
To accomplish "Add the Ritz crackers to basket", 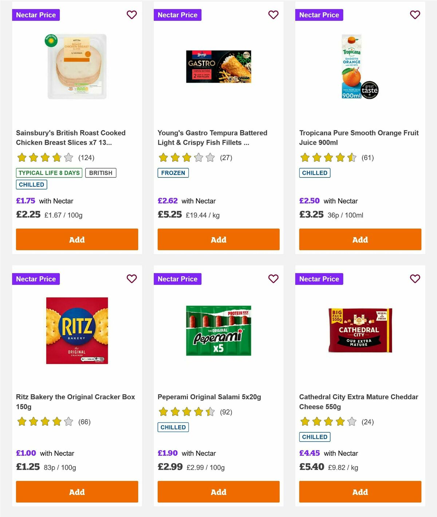I will [77, 492].
